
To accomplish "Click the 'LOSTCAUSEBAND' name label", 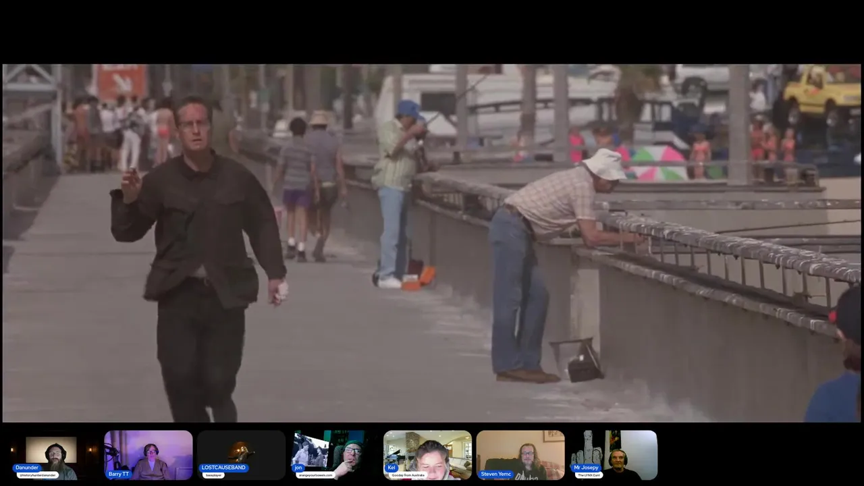I will [x=224, y=468].
